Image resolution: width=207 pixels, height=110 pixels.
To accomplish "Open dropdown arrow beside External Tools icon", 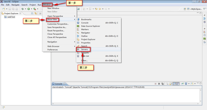I will [x=38, y=9].
